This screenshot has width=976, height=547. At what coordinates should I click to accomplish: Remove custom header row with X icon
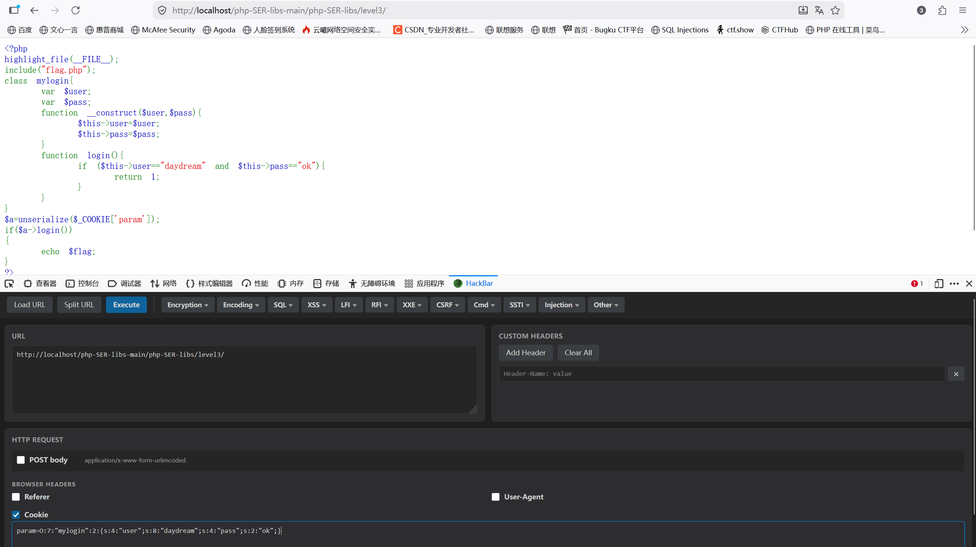tap(956, 374)
